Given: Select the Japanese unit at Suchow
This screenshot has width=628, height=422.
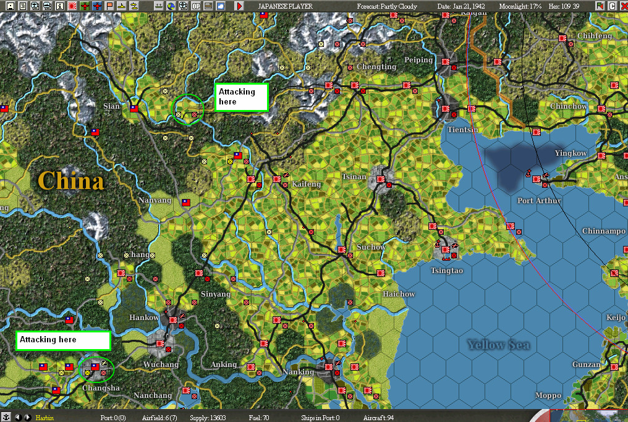Looking at the screenshot, I should (342, 250).
